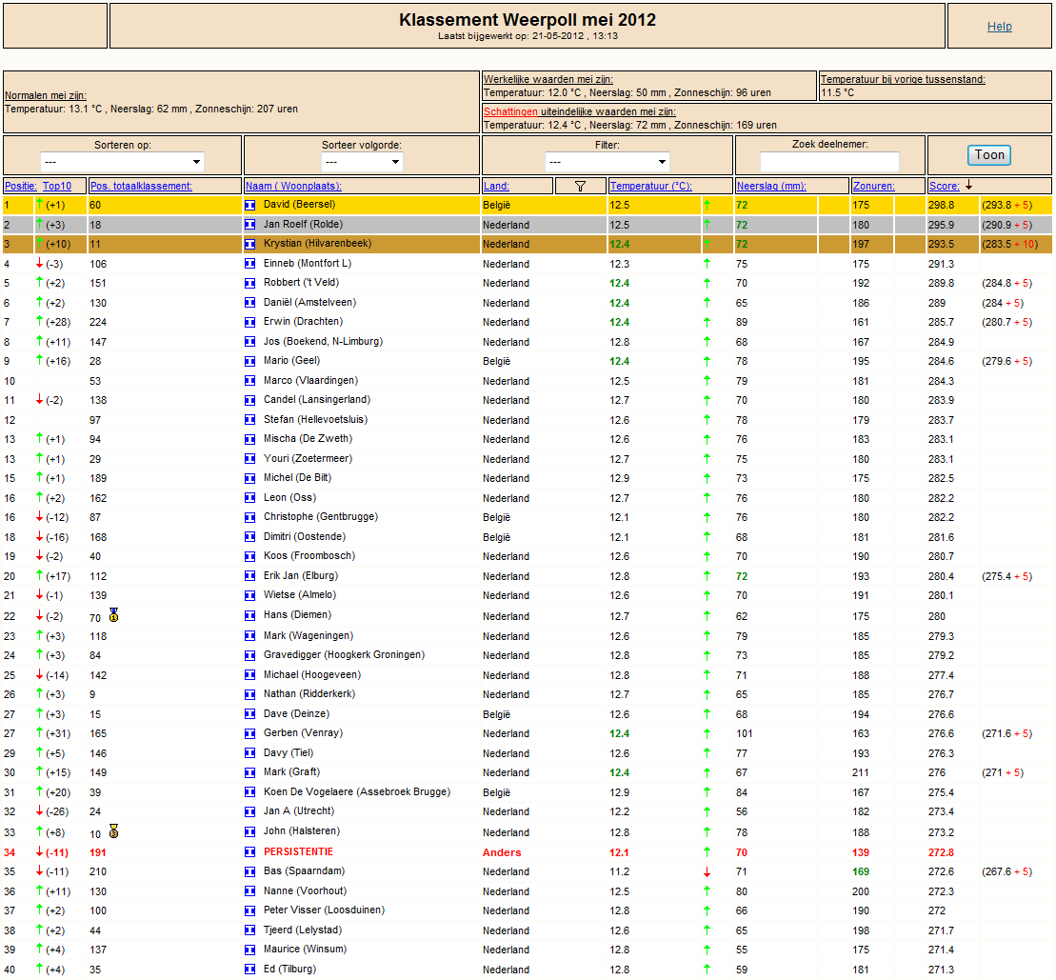Sort by Land column header

point(496,186)
